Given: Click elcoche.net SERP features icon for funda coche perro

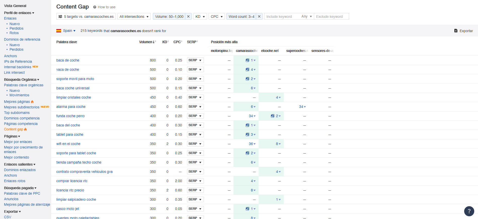Looking at the screenshot, I should coord(272,116).
